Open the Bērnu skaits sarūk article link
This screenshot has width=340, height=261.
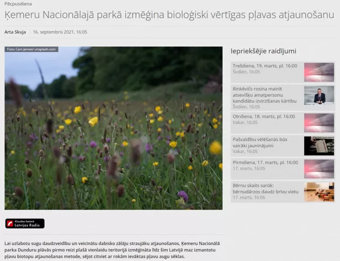(265, 189)
